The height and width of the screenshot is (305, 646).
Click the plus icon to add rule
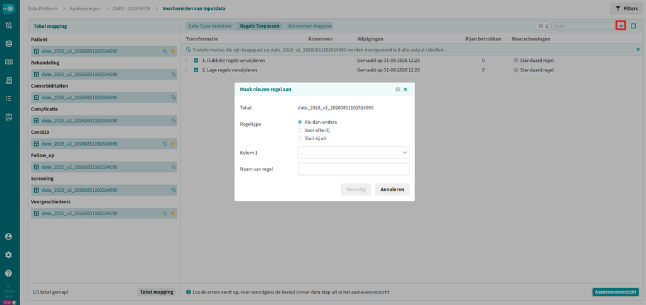click(x=621, y=26)
